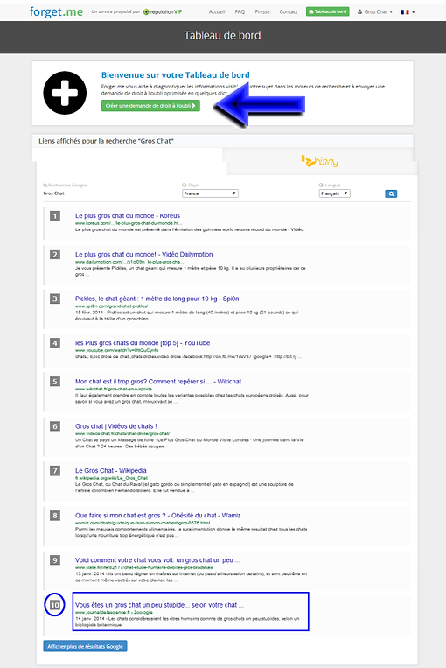Open Gros chat | Vidéos de chats result
Screen dimensions: 446x668
pyautogui.click(x=116, y=426)
